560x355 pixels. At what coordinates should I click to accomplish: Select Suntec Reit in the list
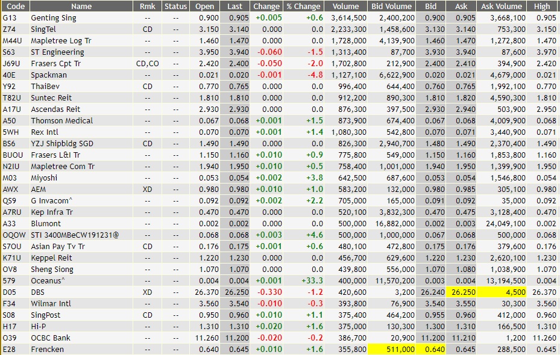point(51,97)
